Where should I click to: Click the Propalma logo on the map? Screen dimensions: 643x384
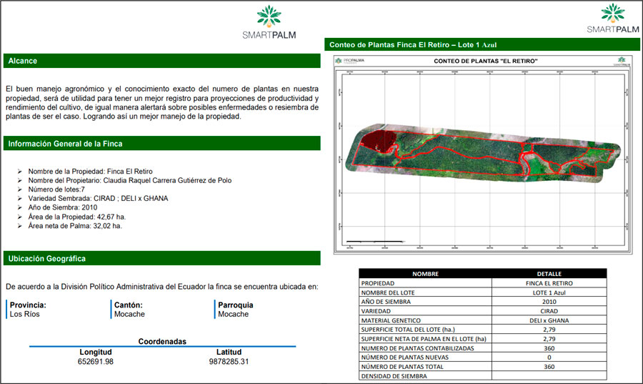pos(354,61)
